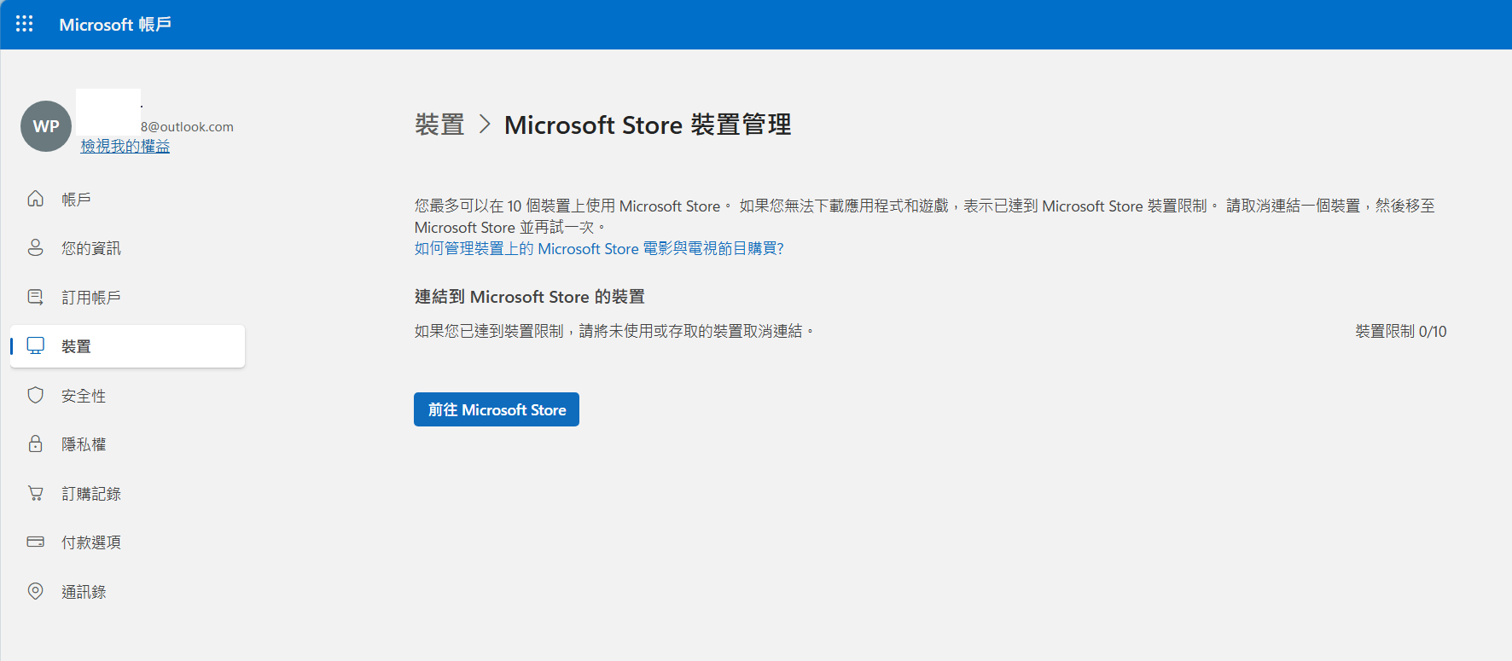Click the monitor icon beside 裝置

coord(35,345)
